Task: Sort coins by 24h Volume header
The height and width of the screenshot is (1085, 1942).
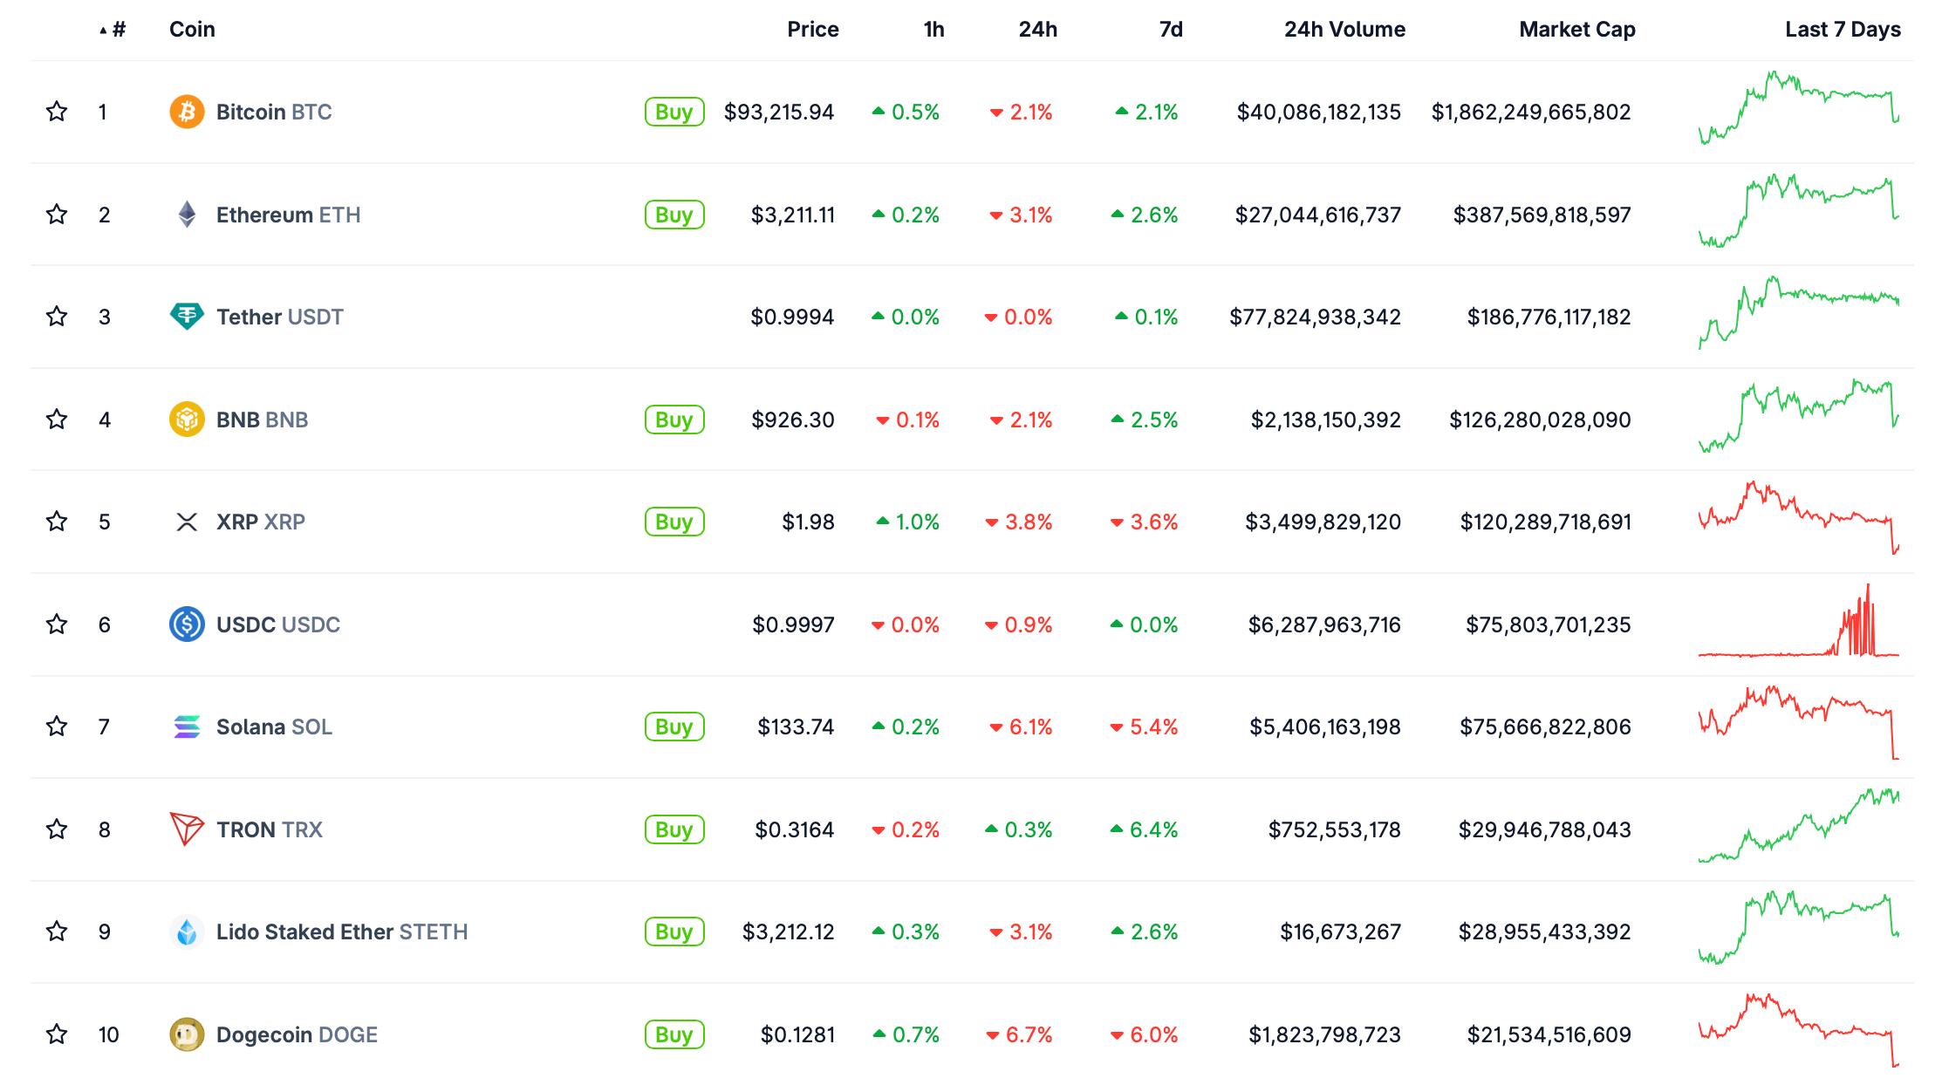Action: [1344, 30]
